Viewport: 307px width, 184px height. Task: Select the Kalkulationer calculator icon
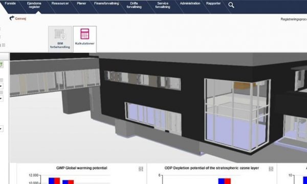pyautogui.click(x=85, y=34)
